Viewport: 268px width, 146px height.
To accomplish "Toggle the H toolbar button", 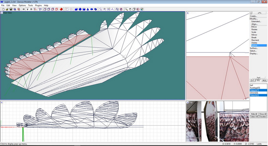I will tap(23, 9).
